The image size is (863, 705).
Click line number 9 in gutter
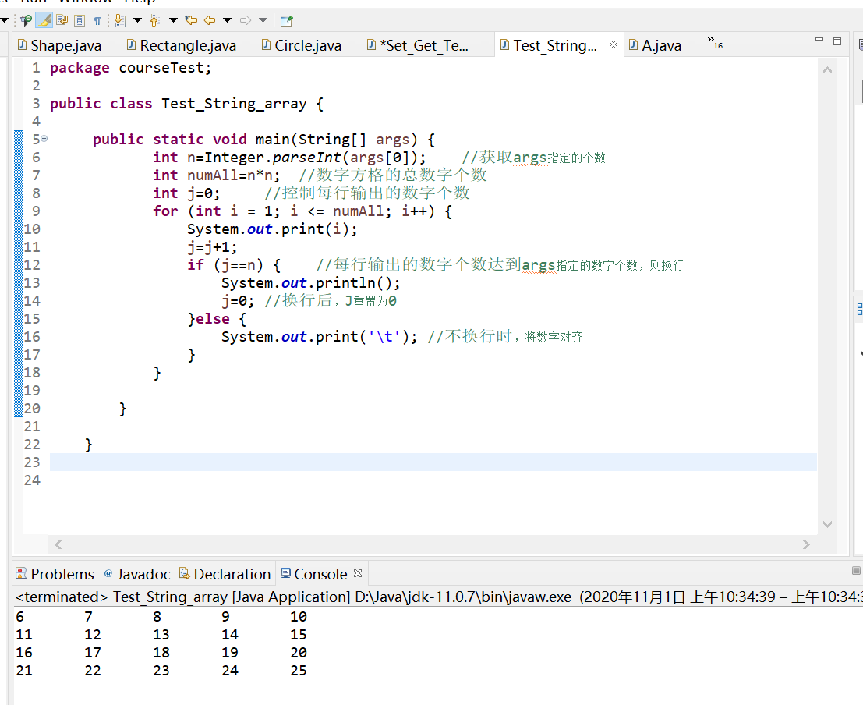(x=36, y=211)
